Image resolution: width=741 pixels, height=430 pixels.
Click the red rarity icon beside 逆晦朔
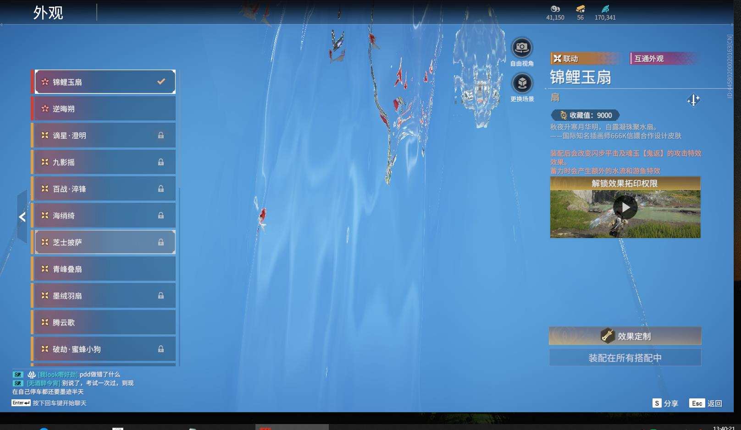45,109
